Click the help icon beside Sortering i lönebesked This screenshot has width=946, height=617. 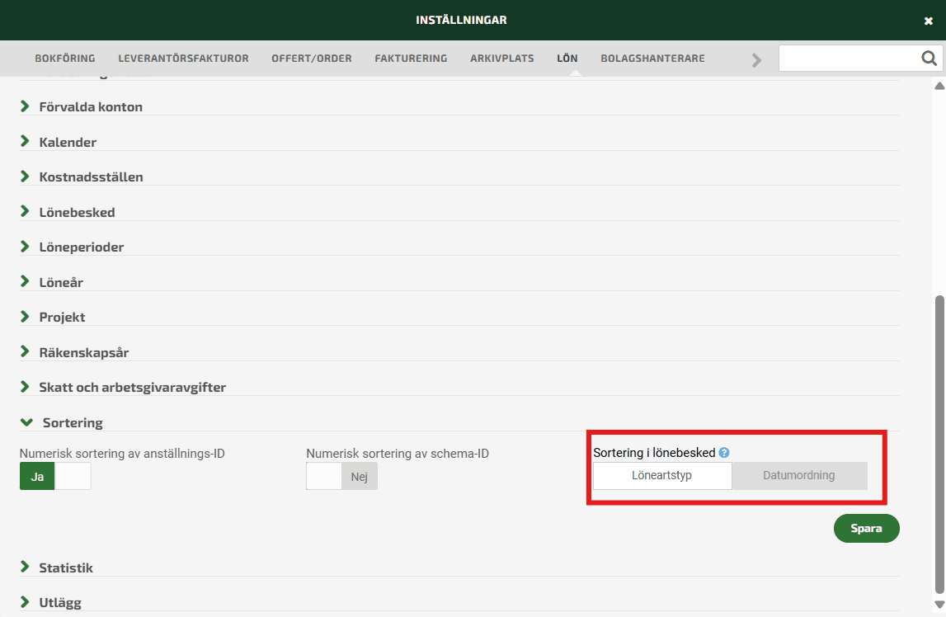click(x=724, y=453)
